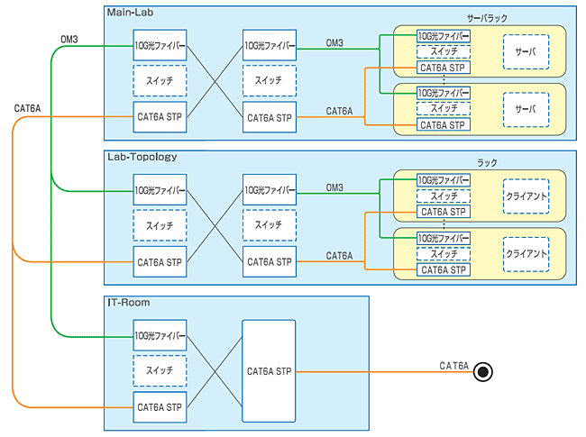Click the OM3 label on the far-left green line
The width and height of the screenshot is (586, 437).
tap(69, 39)
